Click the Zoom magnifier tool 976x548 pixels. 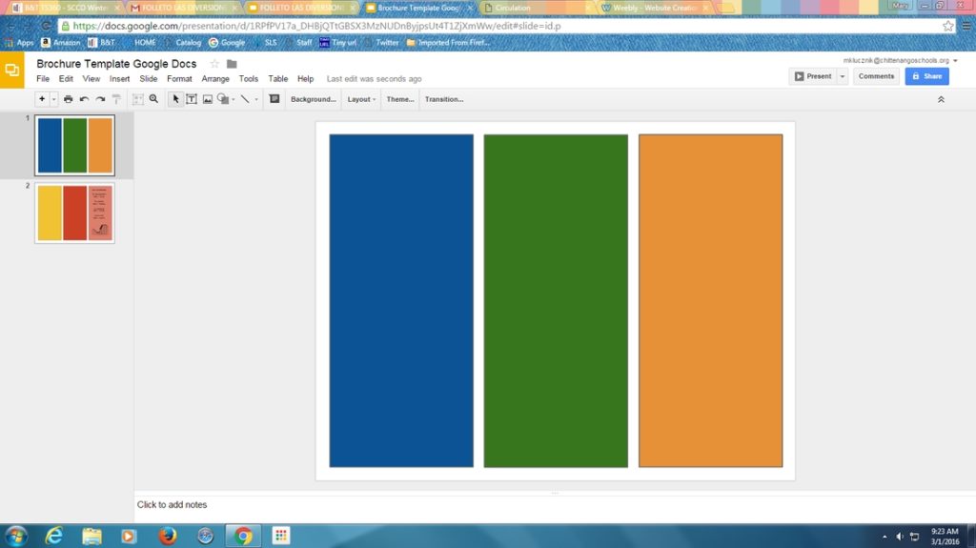tap(153, 99)
